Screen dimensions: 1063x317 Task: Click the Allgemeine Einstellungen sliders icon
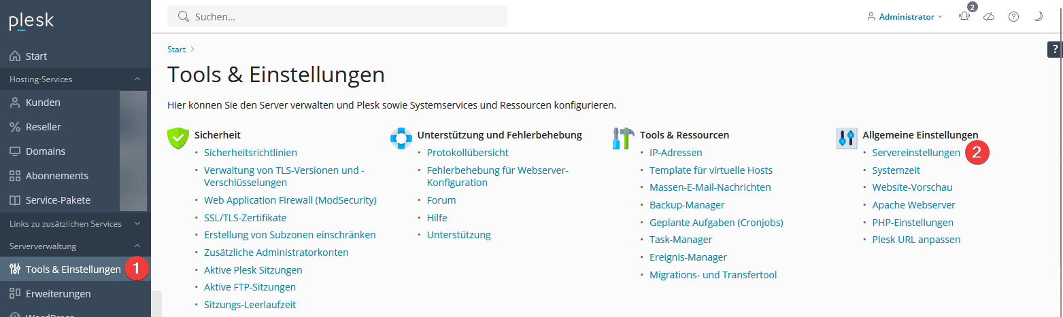pos(846,138)
